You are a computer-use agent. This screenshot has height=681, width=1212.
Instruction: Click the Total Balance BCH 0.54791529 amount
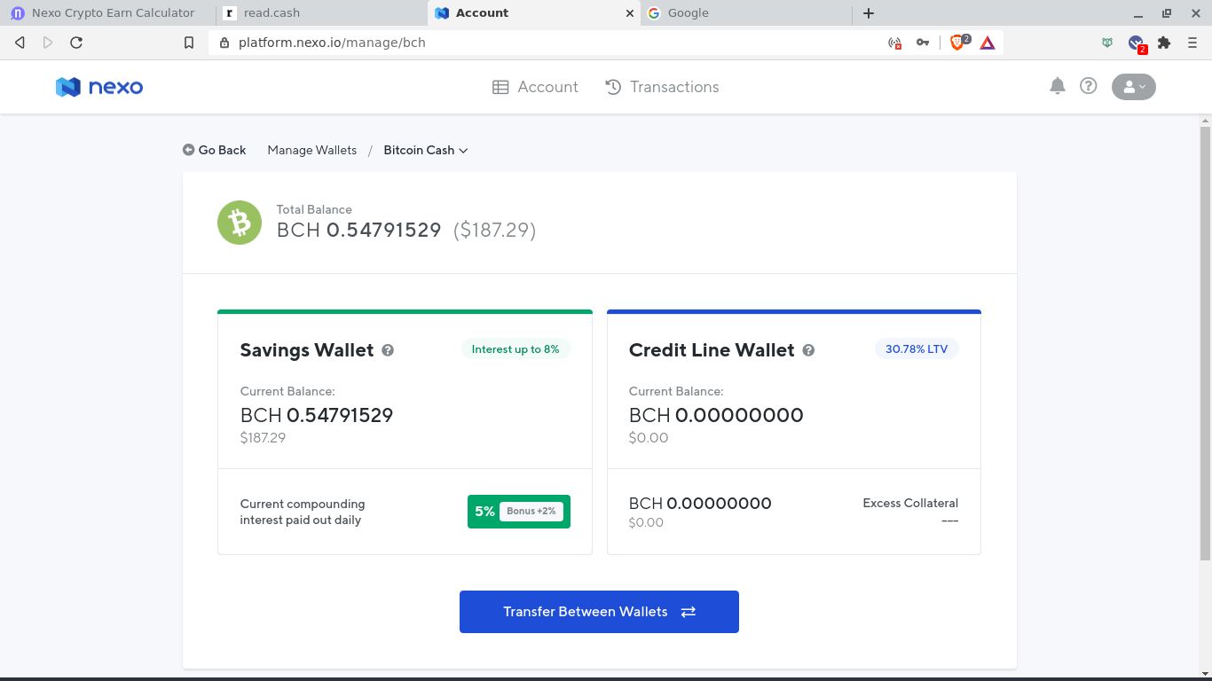[x=359, y=231]
